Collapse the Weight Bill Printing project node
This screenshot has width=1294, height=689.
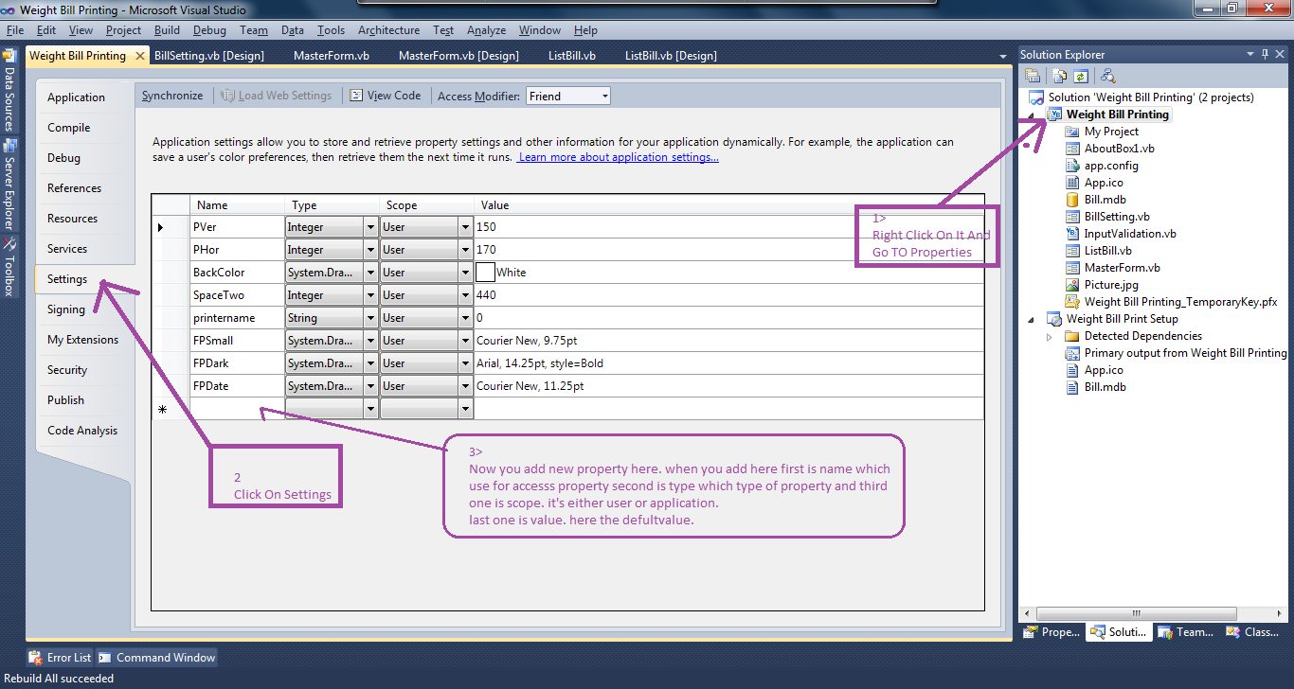(1031, 114)
